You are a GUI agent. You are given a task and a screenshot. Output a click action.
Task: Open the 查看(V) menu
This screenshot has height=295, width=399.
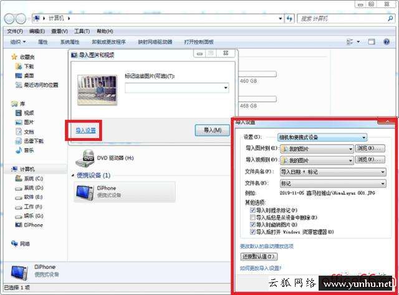[60, 31]
